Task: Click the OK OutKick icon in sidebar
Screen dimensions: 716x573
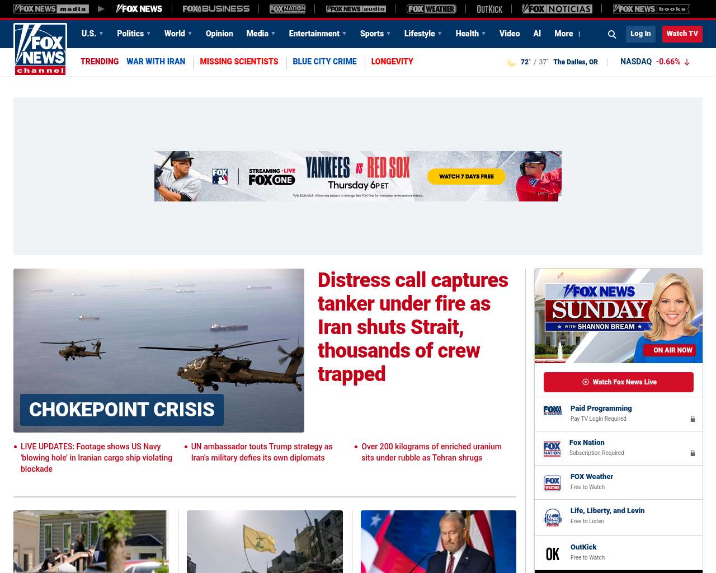Action: [x=553, y=554]
